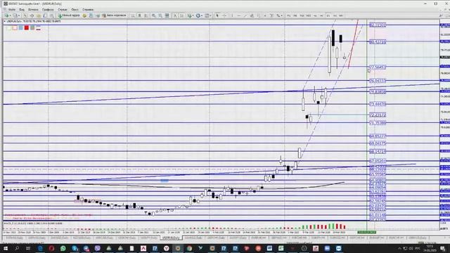Switch to M15 timeframe

[x=302, y=15]
